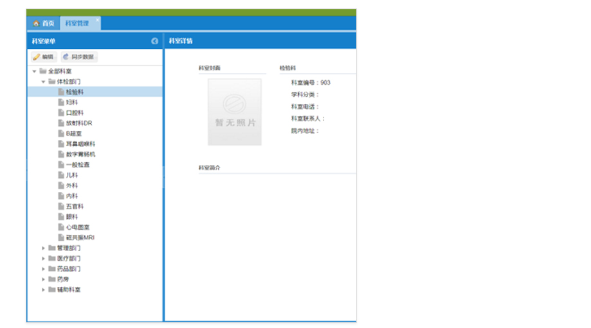Click the file icon beside 磁共振MRI

[61, 237]
